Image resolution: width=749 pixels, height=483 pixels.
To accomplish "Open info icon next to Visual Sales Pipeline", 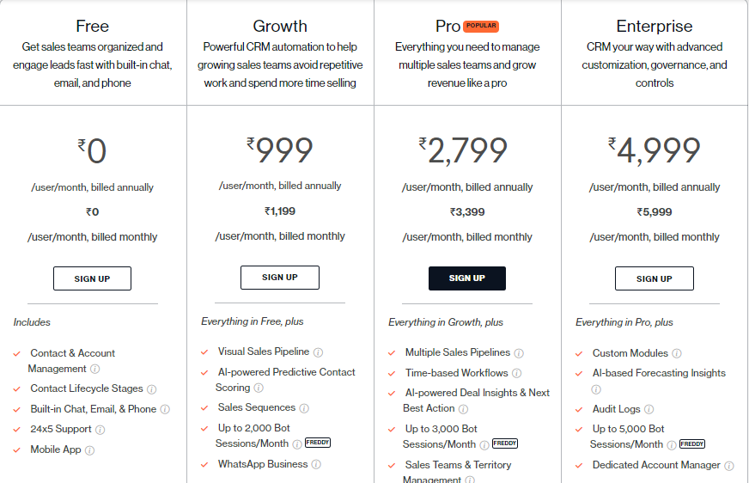I will pos(318,352).
